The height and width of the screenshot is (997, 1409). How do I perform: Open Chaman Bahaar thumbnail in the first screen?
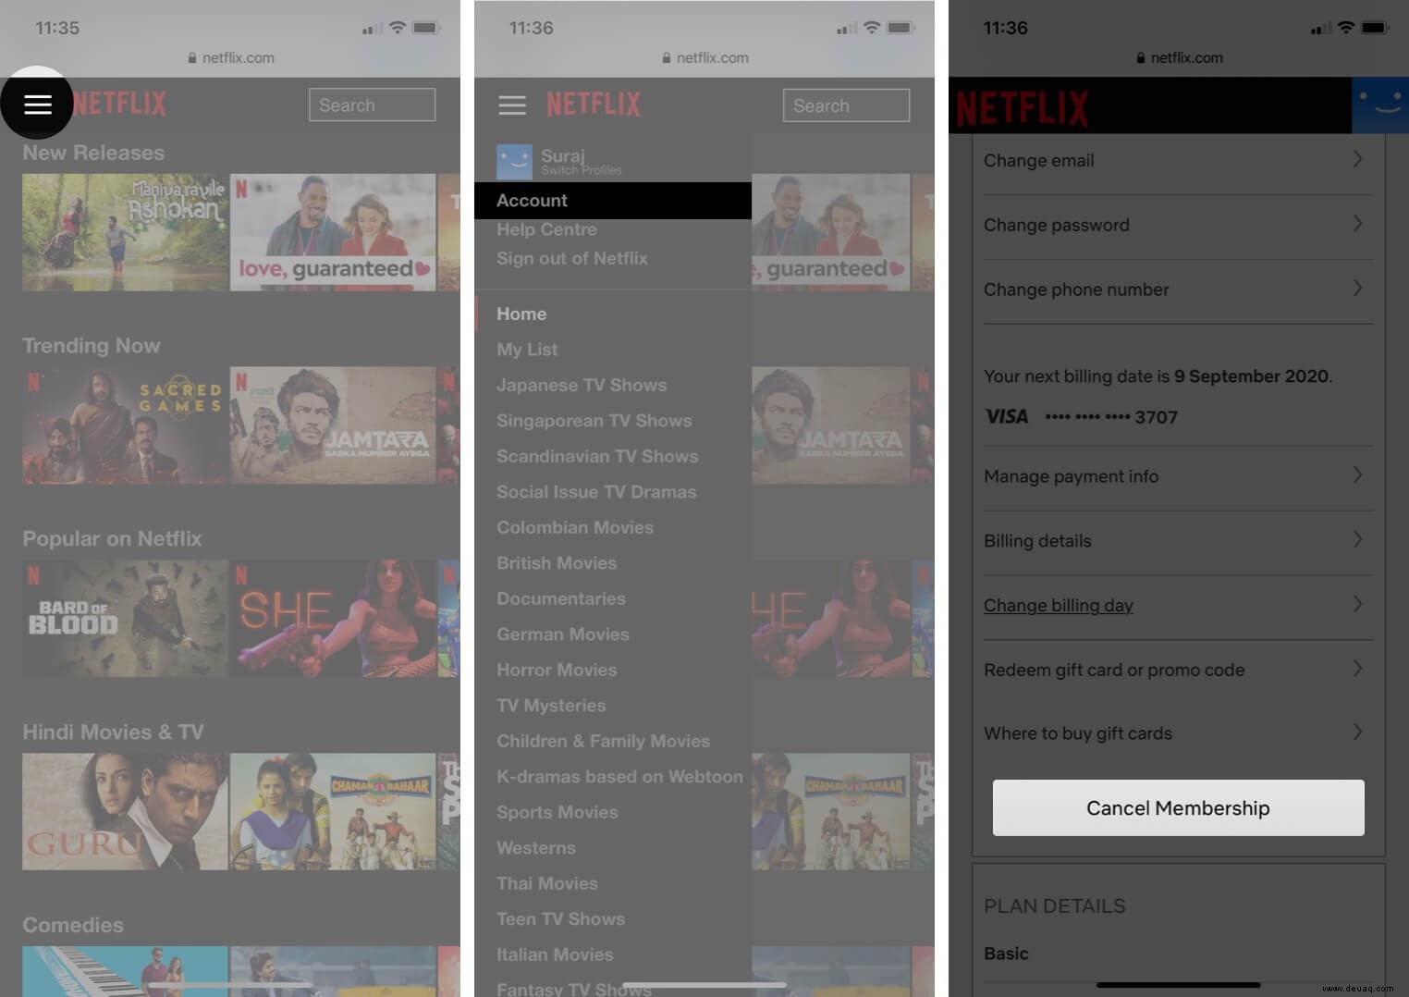coord(333,811)
